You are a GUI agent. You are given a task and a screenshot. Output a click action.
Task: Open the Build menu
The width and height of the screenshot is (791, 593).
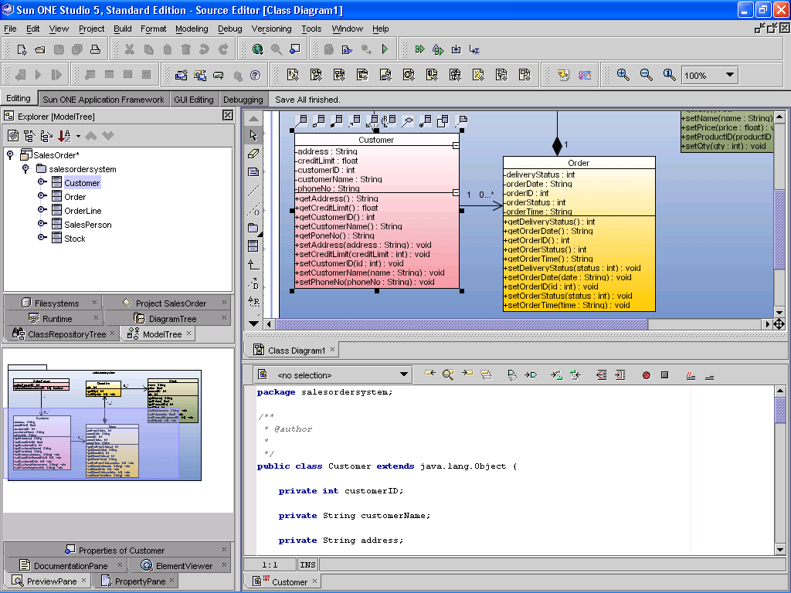[123, 29]
